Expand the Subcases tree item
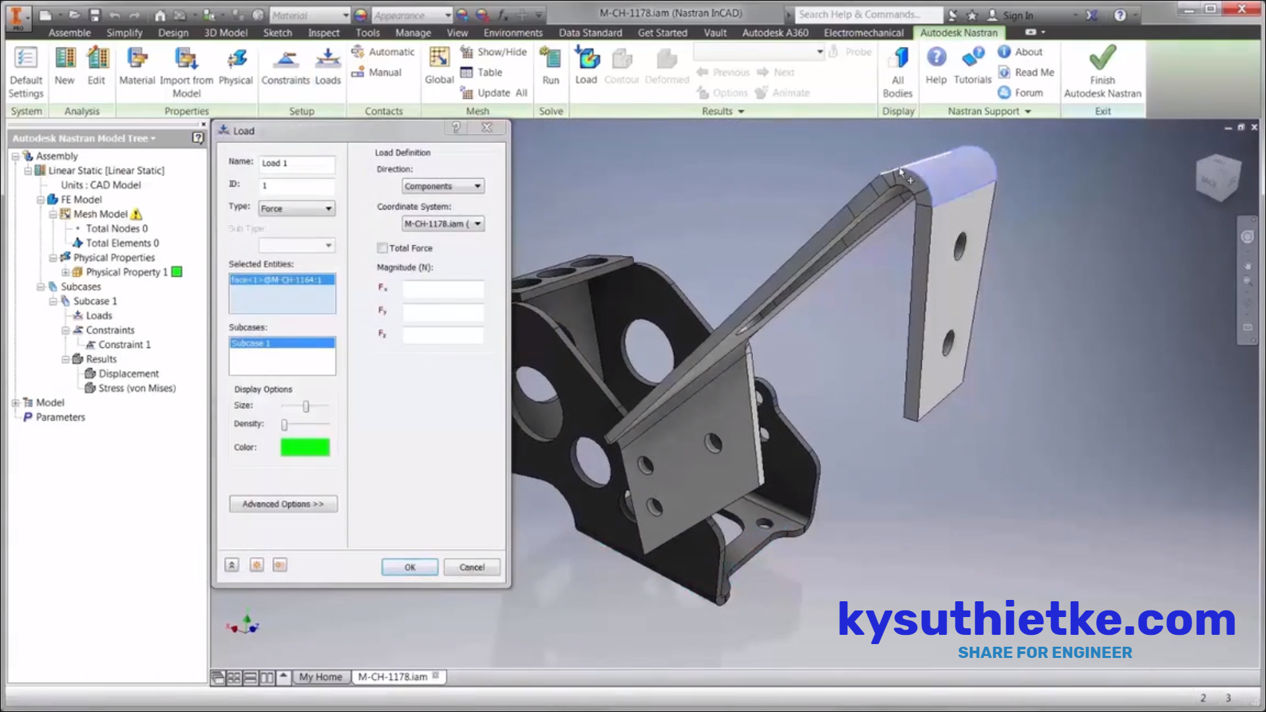Screen dimensions: 1266x712 pyautogui.click(x=41, y=287)
